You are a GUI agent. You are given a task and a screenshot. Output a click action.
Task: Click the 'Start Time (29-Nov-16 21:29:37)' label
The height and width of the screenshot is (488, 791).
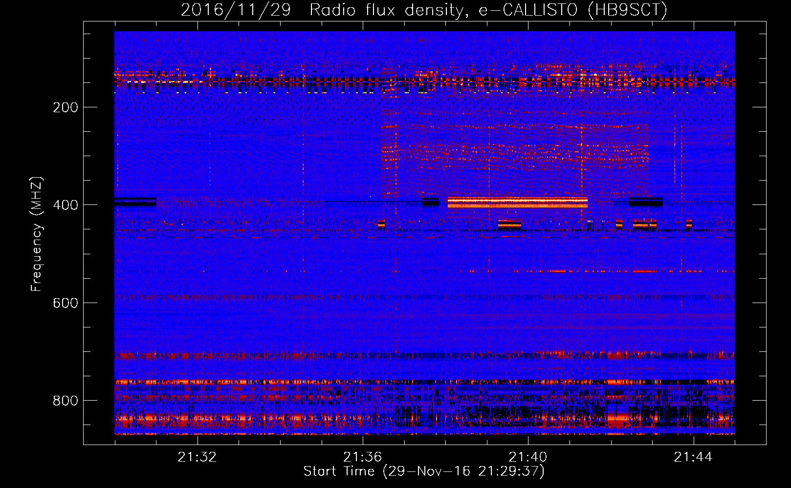coord(424,471)
